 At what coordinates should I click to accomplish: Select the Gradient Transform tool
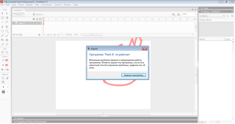pos(7,18)
